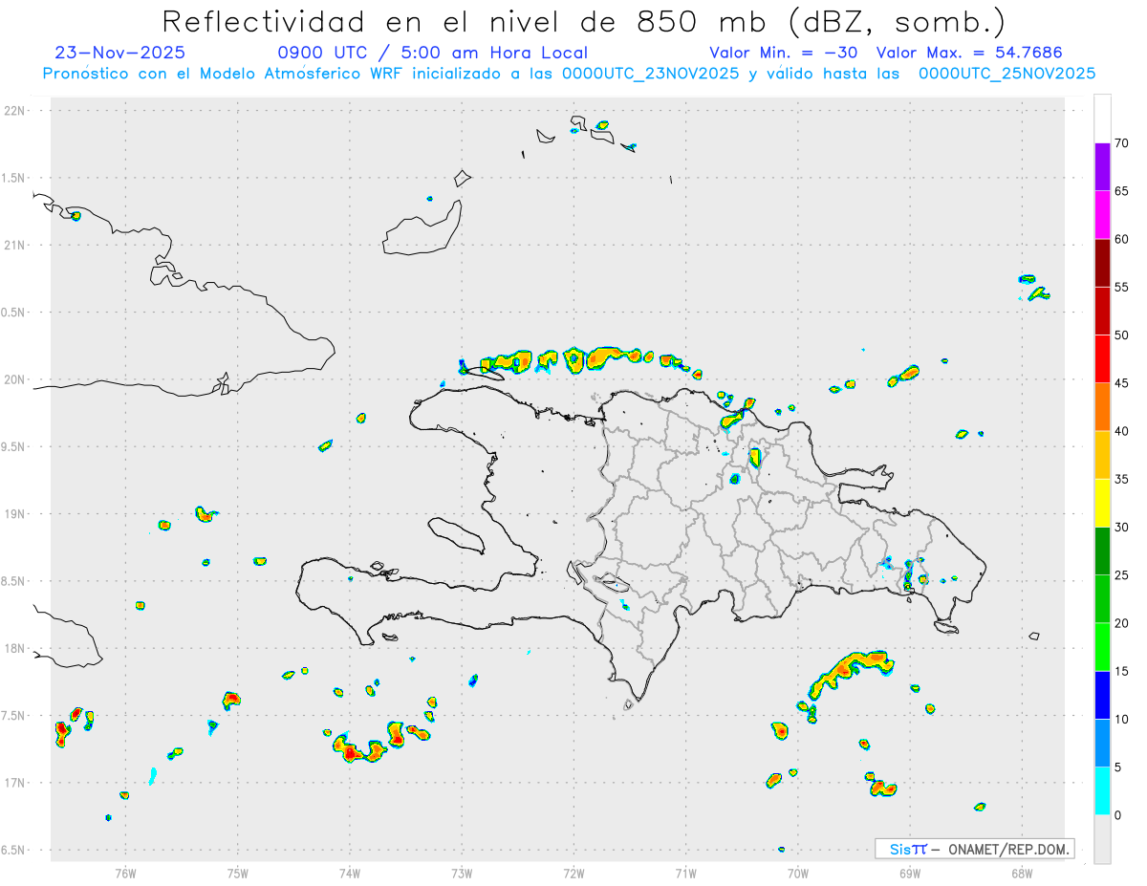
Task: Click the "70" value on the color scale
Action: click(x=1122, y=143)
